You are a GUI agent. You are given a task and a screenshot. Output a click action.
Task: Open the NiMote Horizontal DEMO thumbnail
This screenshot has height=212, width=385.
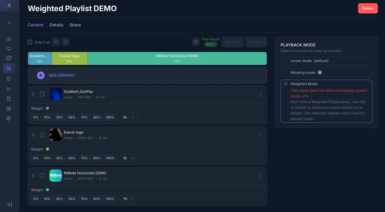(56, 175)
